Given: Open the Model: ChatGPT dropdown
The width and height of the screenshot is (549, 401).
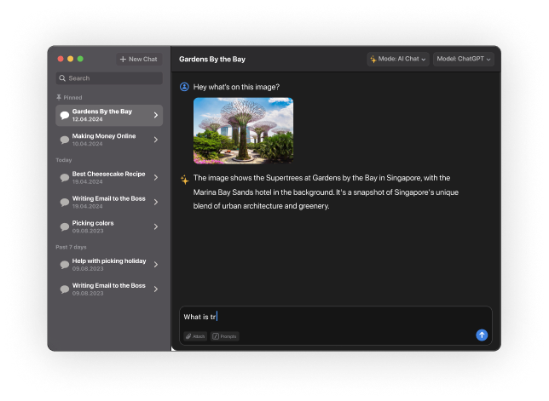Looking at the screenshot, I should point(464,60).
